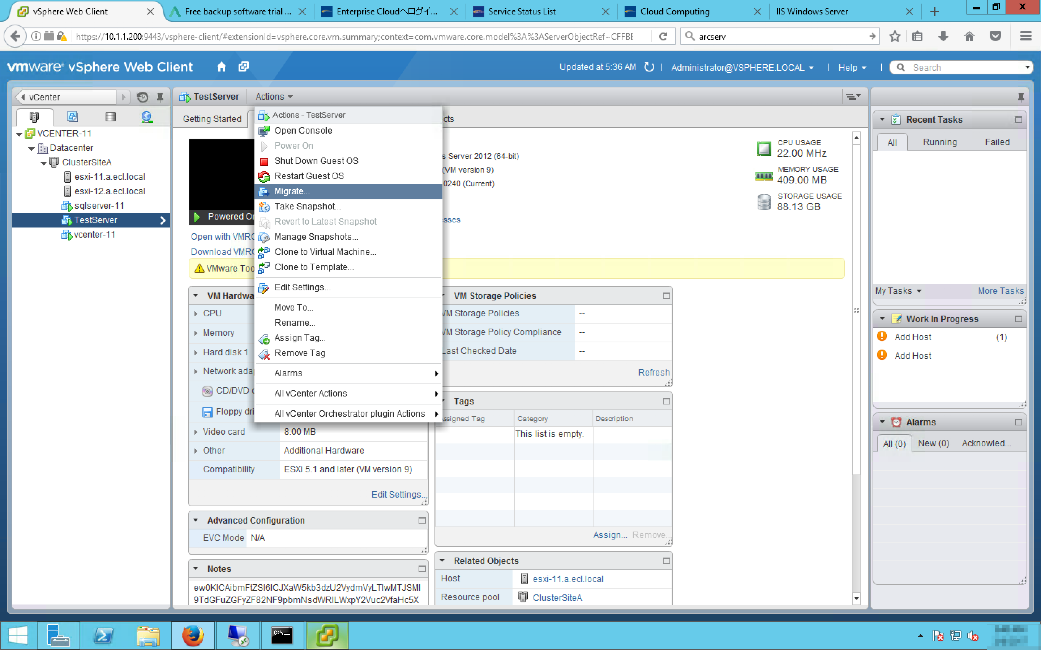
Task: Switch to Failed tasks tab
Action: (x=997, y=142)
